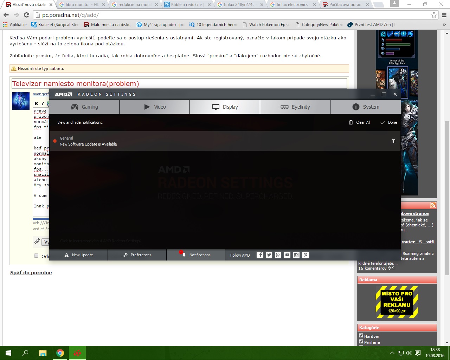Open AMD's Twitter page
The width and height of the screenshot is (450, 360).
pyautogui.click(x=269, y=255)
